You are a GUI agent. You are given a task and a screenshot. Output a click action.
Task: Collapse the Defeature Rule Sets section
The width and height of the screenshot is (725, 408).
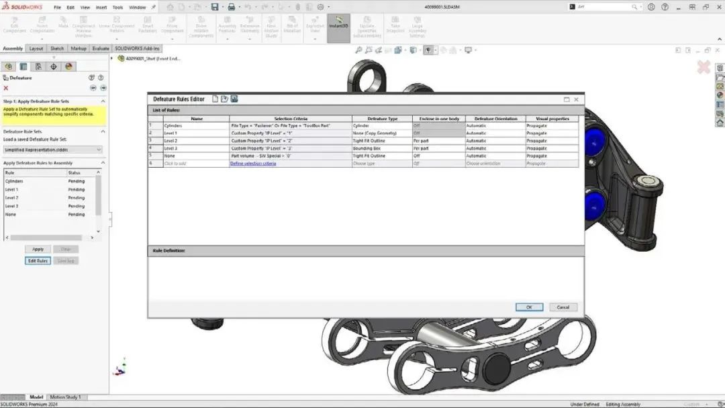(x=104, y=132)
